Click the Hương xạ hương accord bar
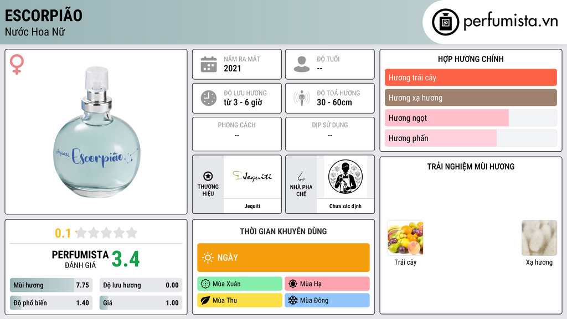Image resolution: width=567 pixels, height=319 pixels. pyautogui.click(x=471, y=97)
